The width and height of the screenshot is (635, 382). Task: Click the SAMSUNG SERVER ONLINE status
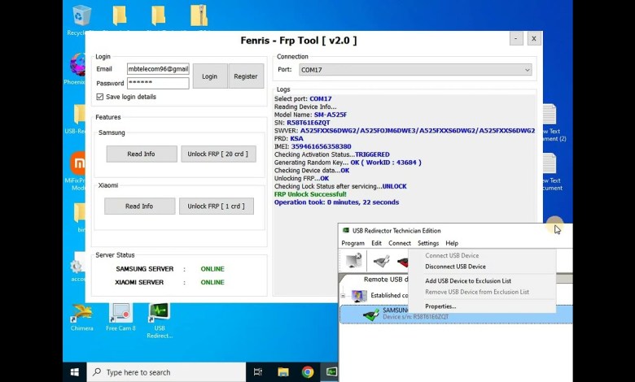[x=212, y=269]
